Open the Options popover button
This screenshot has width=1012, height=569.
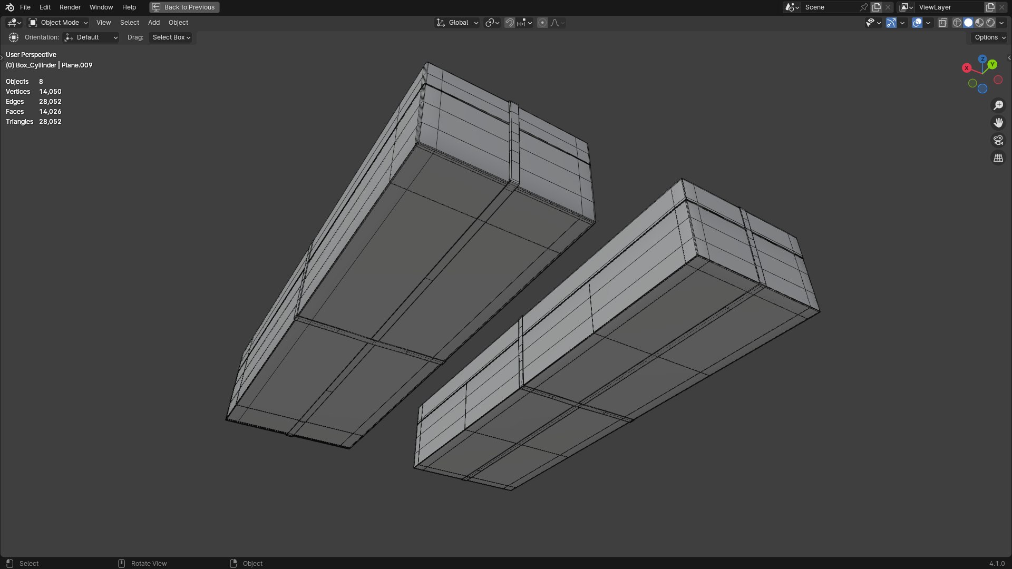tap(989, 37)
